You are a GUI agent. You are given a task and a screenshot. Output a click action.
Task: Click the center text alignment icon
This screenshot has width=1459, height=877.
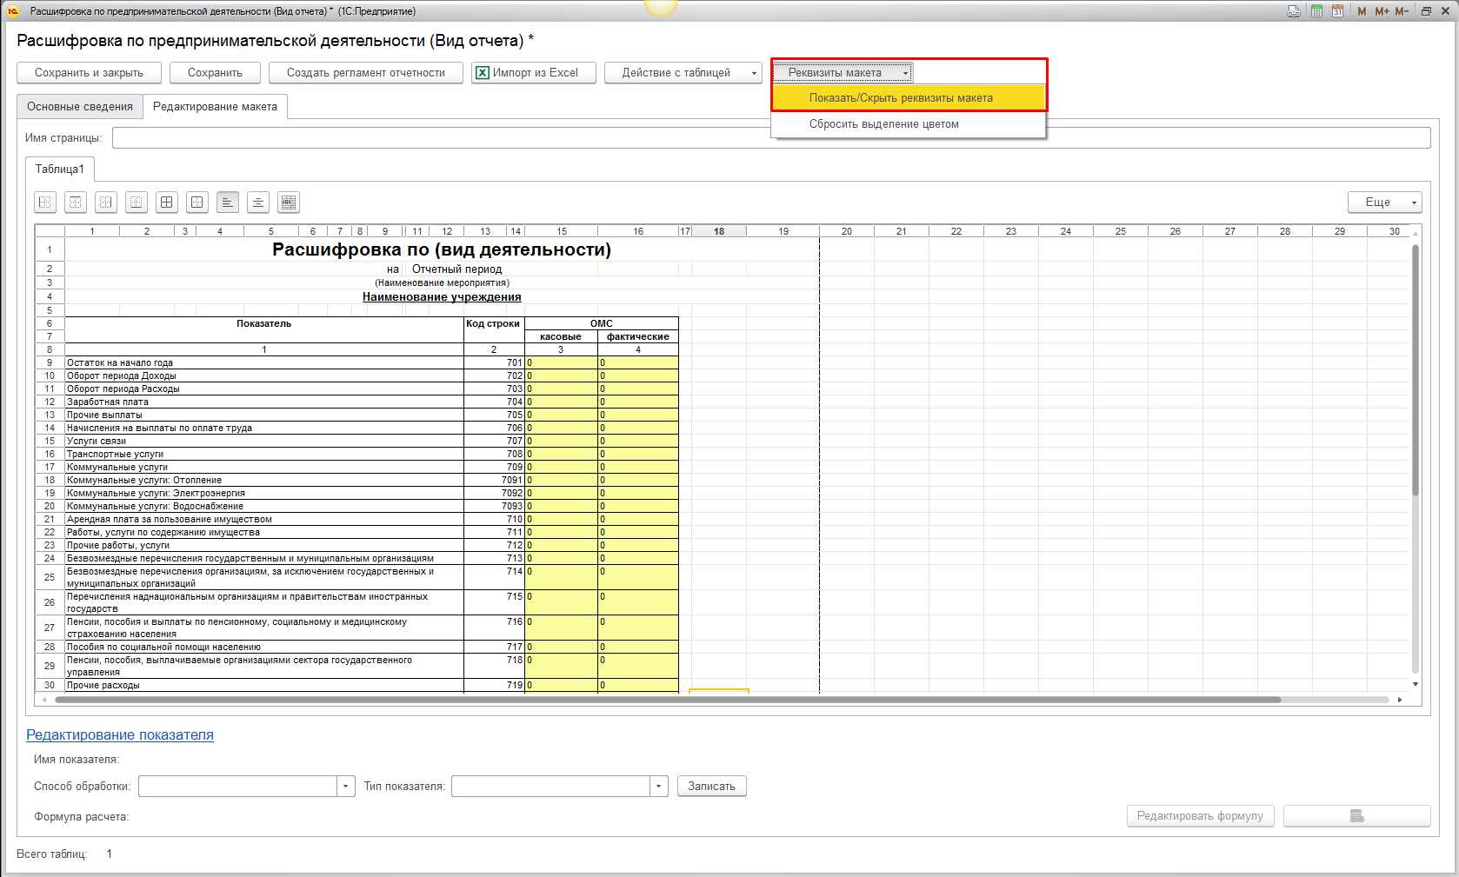[x=258, y=203]
